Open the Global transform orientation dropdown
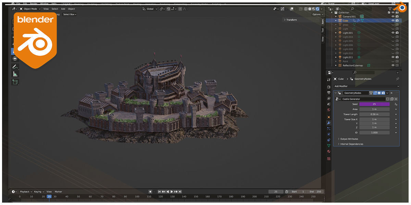 150,9
